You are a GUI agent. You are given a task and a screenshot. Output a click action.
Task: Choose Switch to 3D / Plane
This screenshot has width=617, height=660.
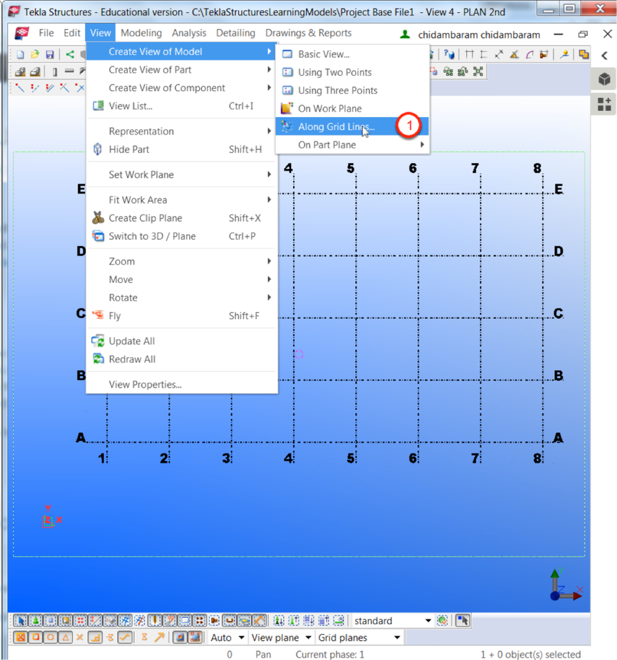(x=182, y=236)
